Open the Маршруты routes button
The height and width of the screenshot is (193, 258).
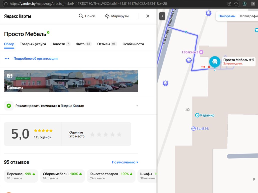(x=117, y=16)
